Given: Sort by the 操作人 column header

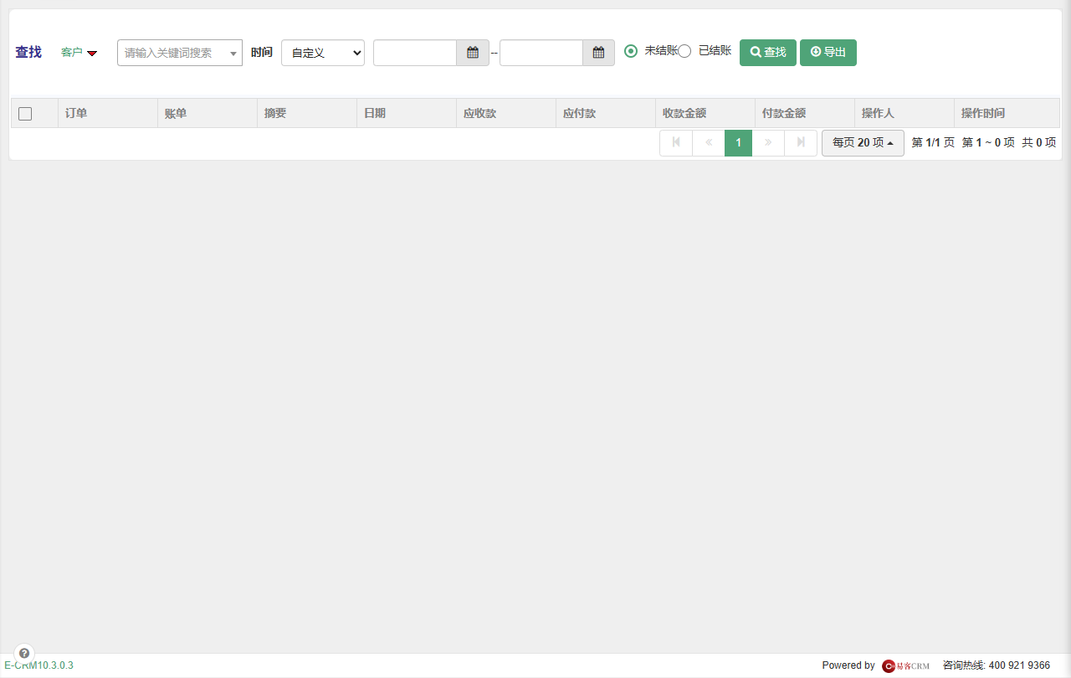Looking at the screenshot, I should (904, 113).
